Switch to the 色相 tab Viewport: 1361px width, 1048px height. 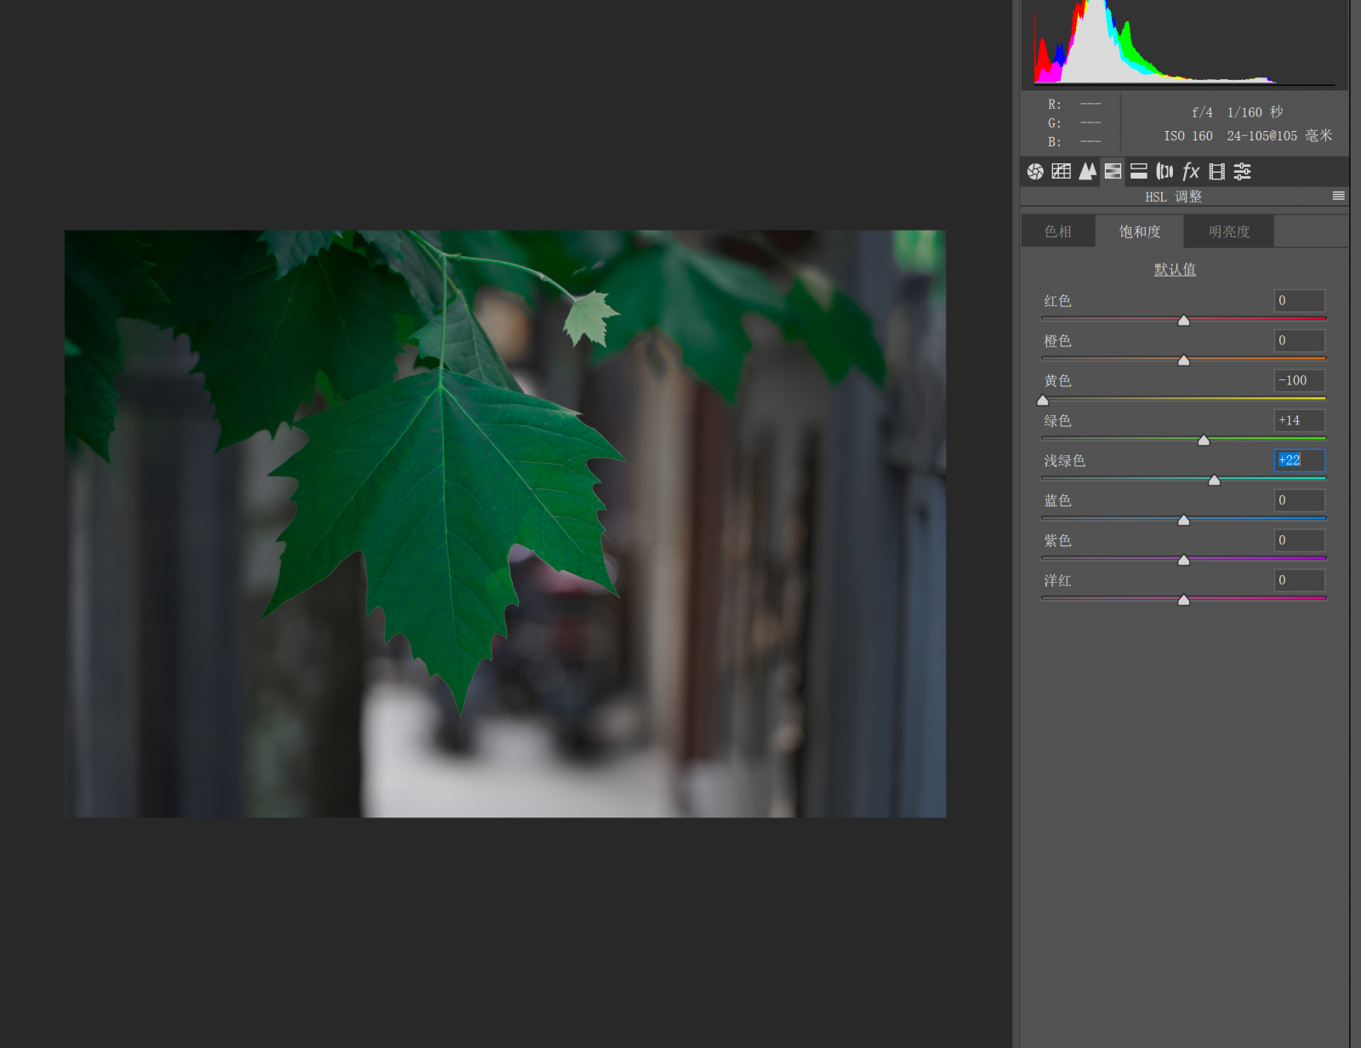tap(1058, 231)
